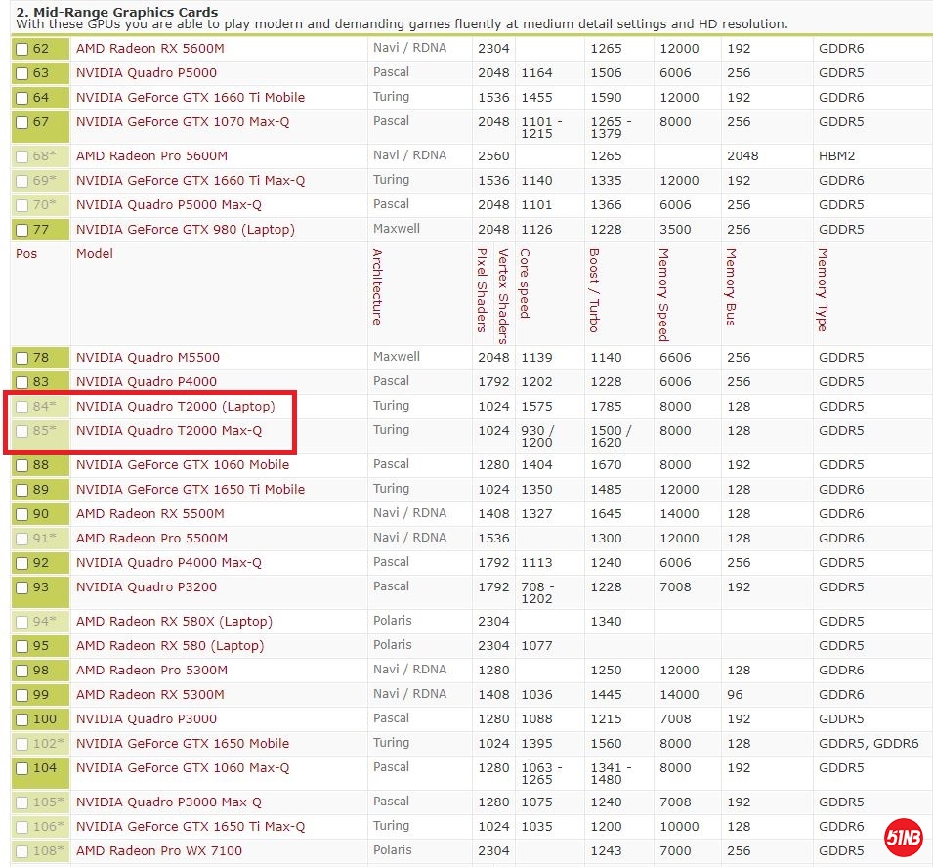Open AMD Radeon Pro 5600M details
The width and height of the screenshot is (933, 867).
coord(151,156)
